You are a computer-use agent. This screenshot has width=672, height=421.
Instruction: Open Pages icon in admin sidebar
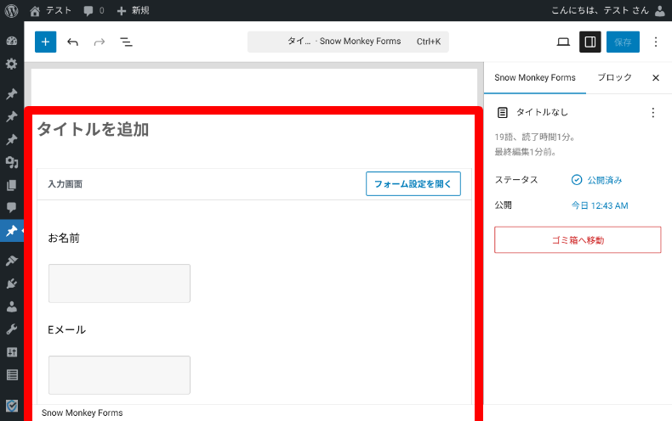pyautogui.click(x=12, y=185)
